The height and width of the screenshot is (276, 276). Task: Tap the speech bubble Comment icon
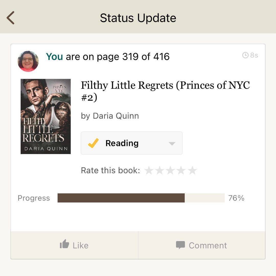180,245
